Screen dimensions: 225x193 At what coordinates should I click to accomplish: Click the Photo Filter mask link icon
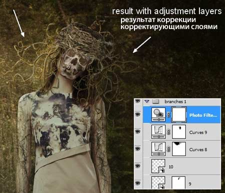[168, 114]
